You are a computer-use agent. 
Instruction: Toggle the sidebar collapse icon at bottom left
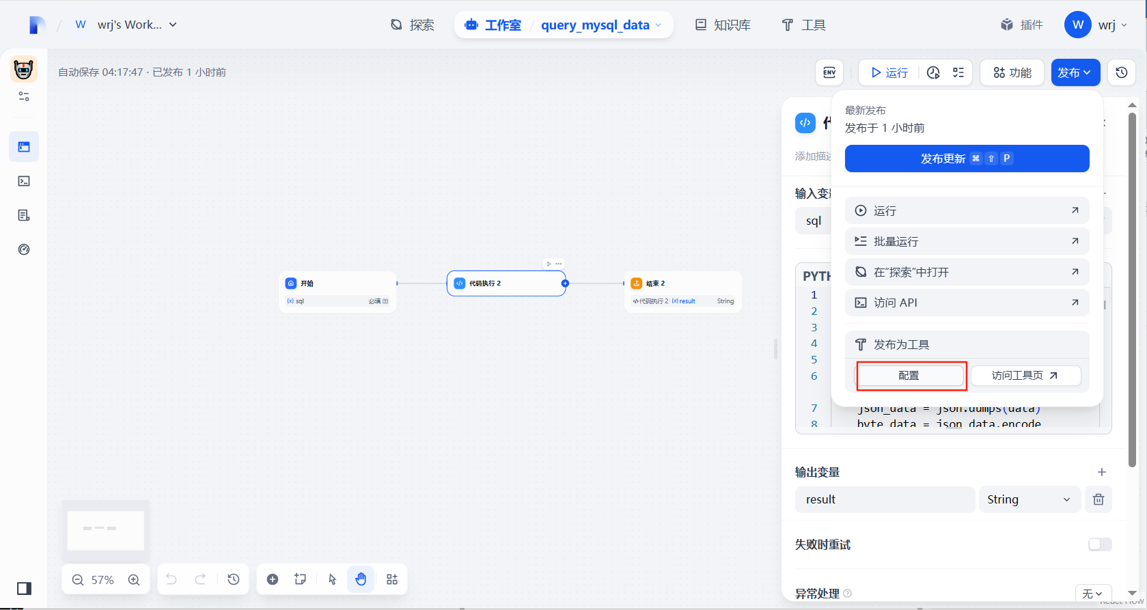pyautogui.click(x=24, y=588)
